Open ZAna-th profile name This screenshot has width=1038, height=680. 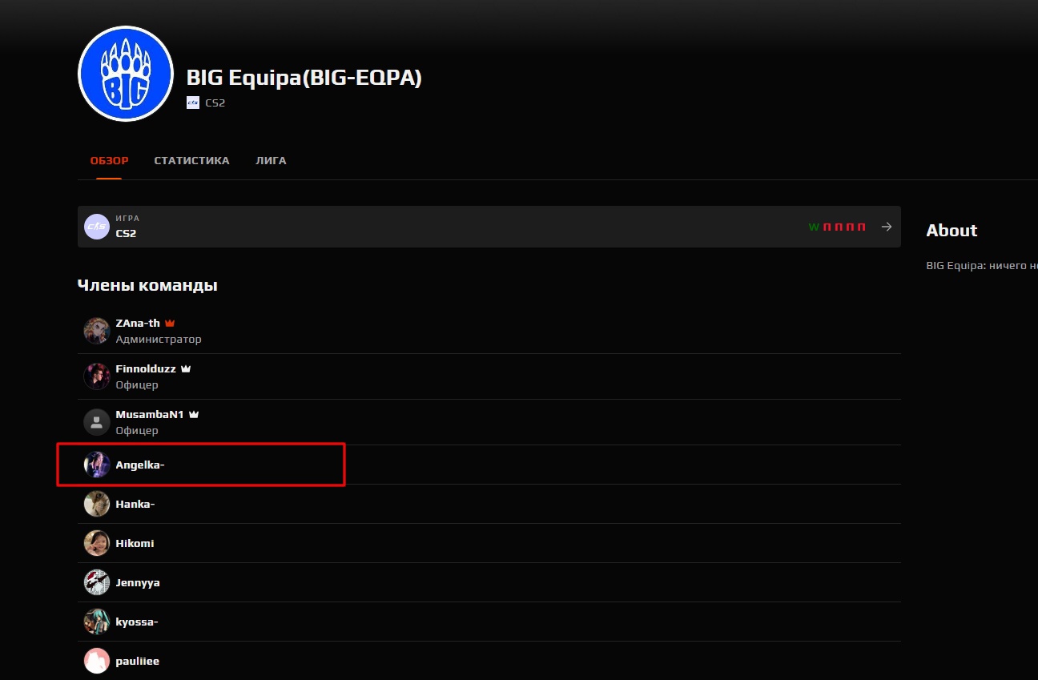pos(138,324)
